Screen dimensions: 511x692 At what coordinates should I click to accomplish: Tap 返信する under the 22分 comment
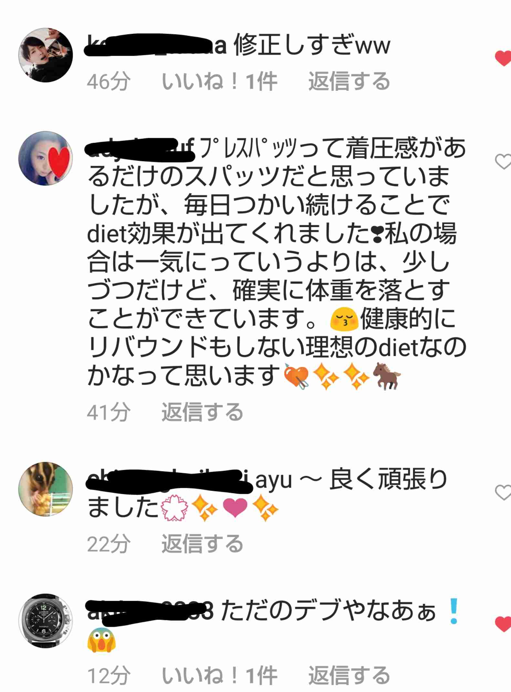coord(202,544)
